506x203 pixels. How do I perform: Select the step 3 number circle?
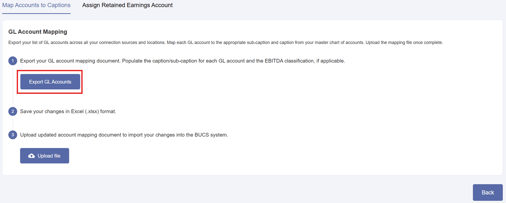coord(13,135)
